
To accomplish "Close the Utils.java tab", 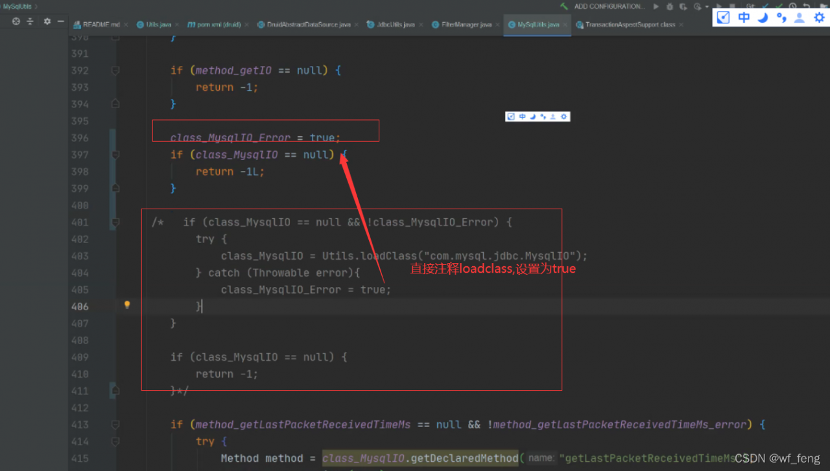I will point(177,25).
